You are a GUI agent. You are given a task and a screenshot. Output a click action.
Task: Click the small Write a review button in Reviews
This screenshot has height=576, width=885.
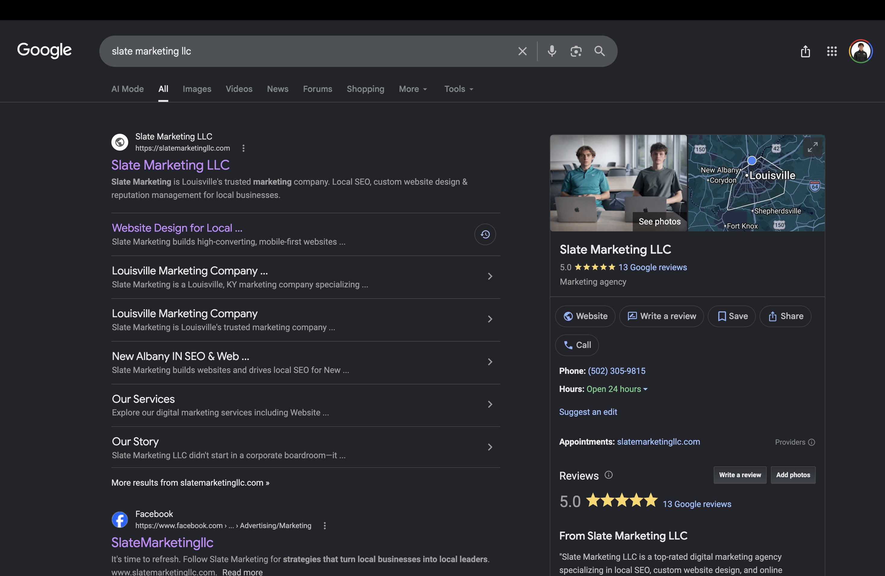(740, 475)
